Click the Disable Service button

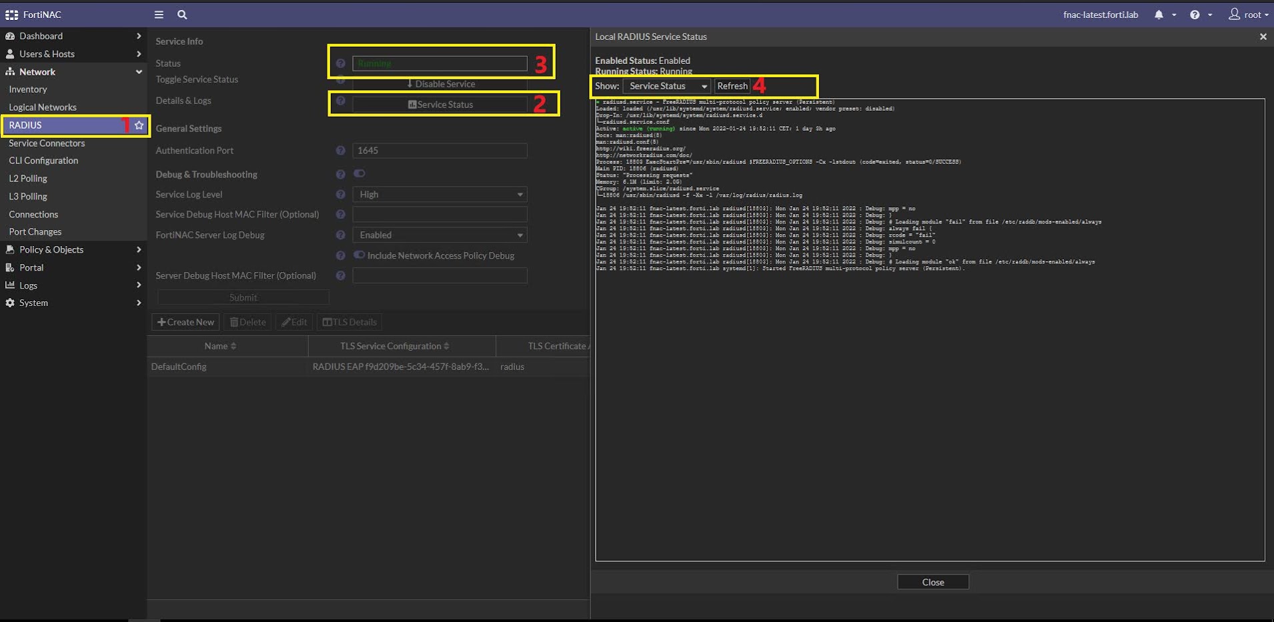click(440, 84)
